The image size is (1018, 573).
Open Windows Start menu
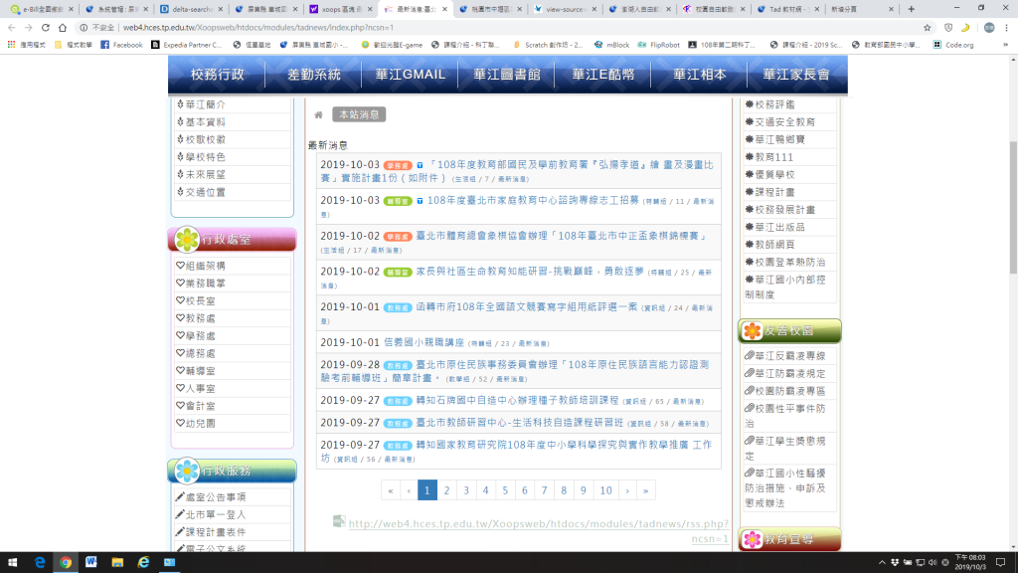(13, 562)
